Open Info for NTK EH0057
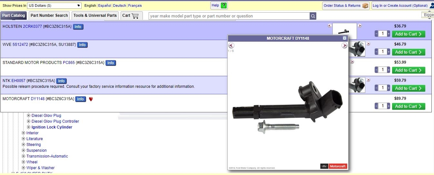This screenshot has height=175, width=434. click(61, 81)
